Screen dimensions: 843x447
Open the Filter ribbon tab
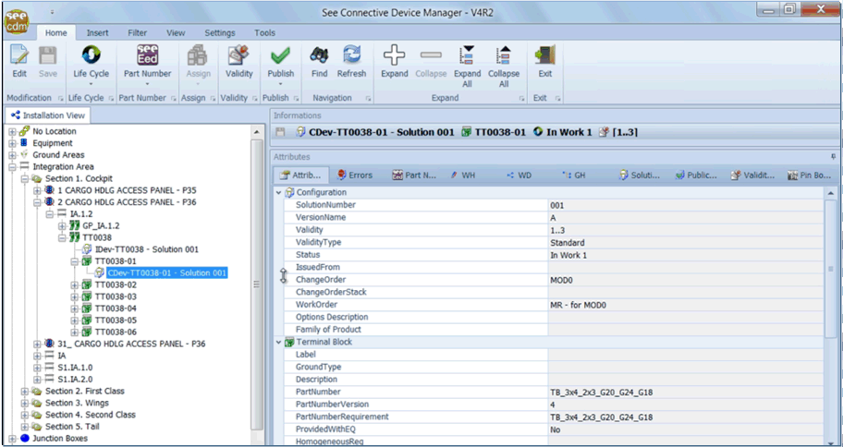coord(137,32)
